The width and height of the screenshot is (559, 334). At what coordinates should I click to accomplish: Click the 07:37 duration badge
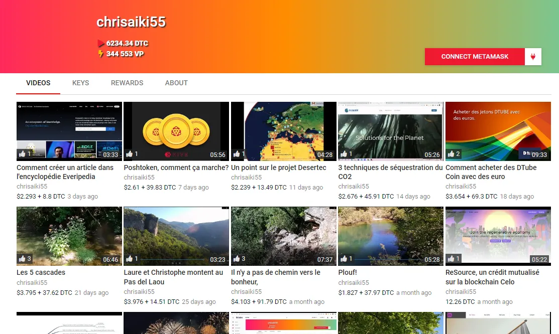(x=325, y=260)
